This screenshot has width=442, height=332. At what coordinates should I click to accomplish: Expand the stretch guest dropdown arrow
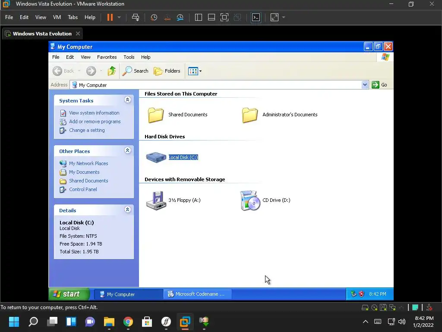pos(284,17)
